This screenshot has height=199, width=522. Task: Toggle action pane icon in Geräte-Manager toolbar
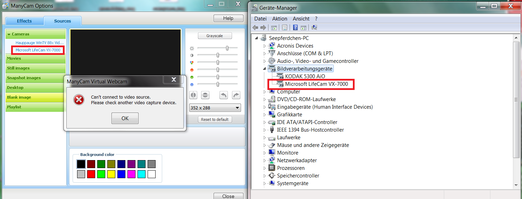303,27
